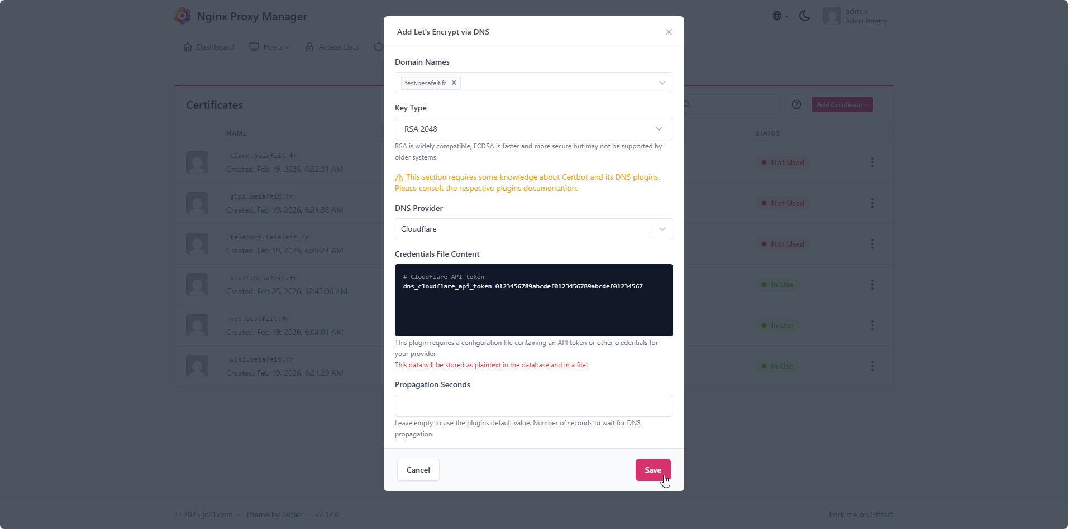Close the Add Let's Encrypt dialog
Viewport: 1068px width, 529px height.
(x=669, y=32)
